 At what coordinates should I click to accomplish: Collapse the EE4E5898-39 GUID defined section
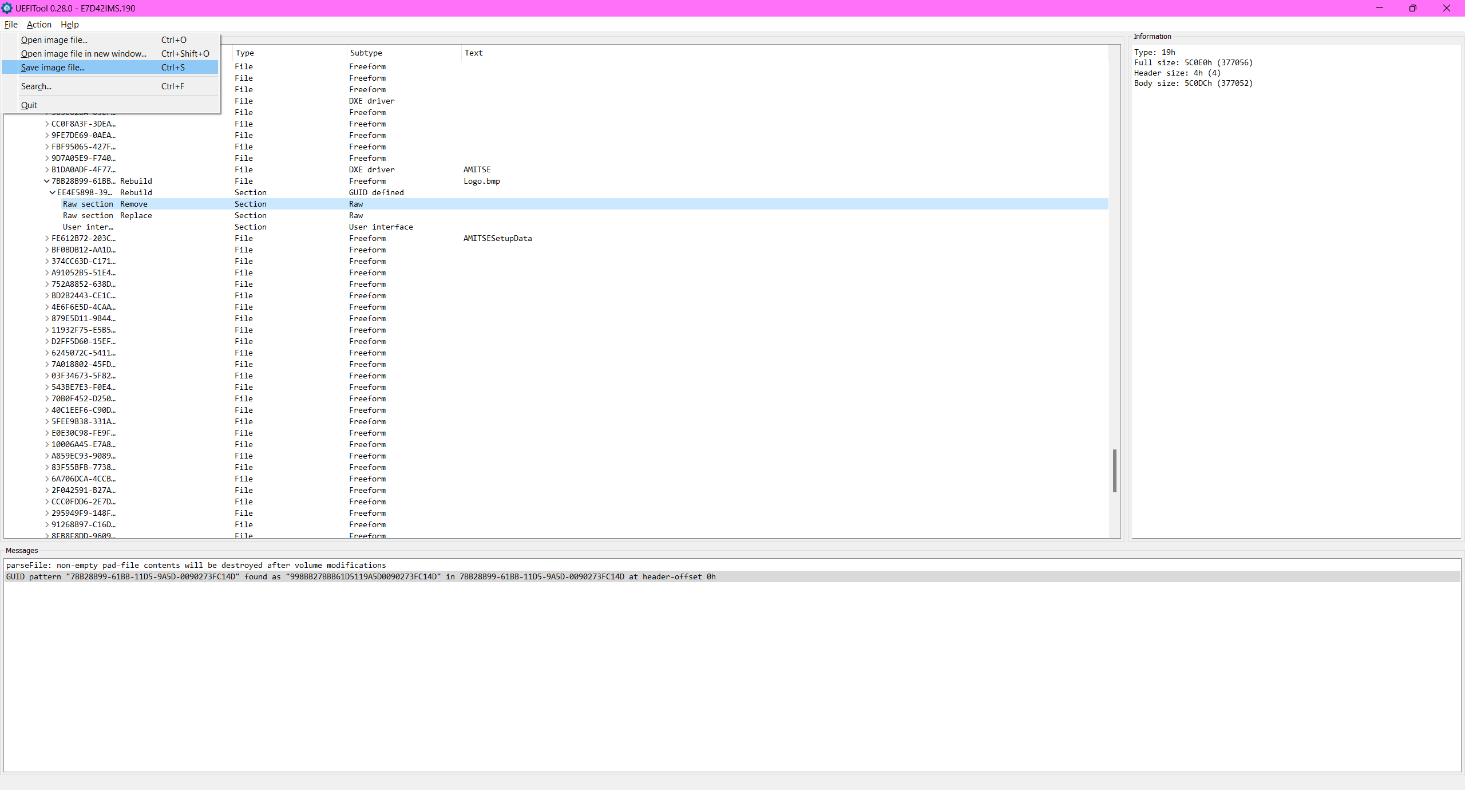[53, 193]
